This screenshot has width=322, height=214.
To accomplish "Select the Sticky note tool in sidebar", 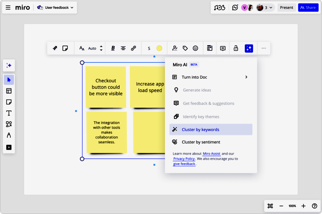I will [9, 102].
